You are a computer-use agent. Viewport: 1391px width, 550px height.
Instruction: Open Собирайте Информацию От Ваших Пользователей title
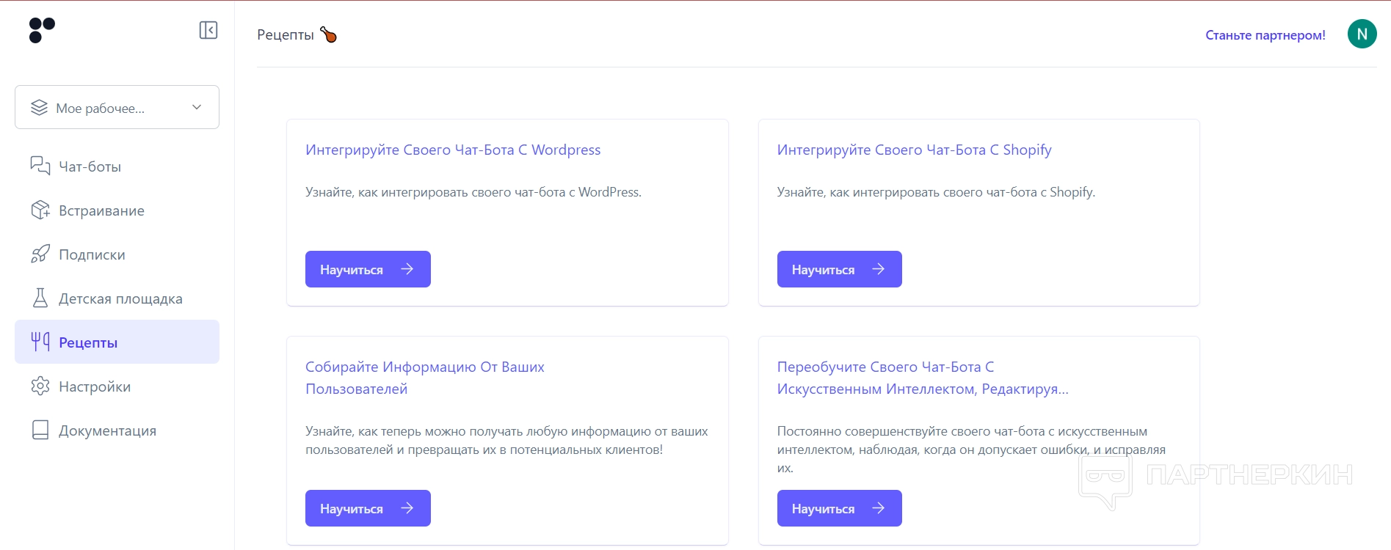click(424, 378)
